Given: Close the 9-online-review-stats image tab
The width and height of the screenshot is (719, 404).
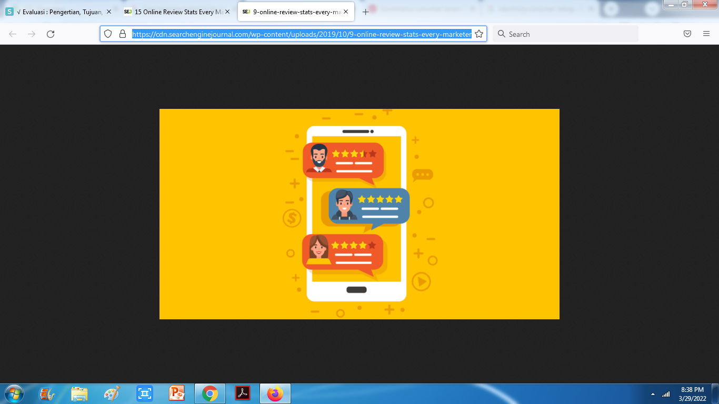Looking at the screenshot, I should [x=346, y=12].
